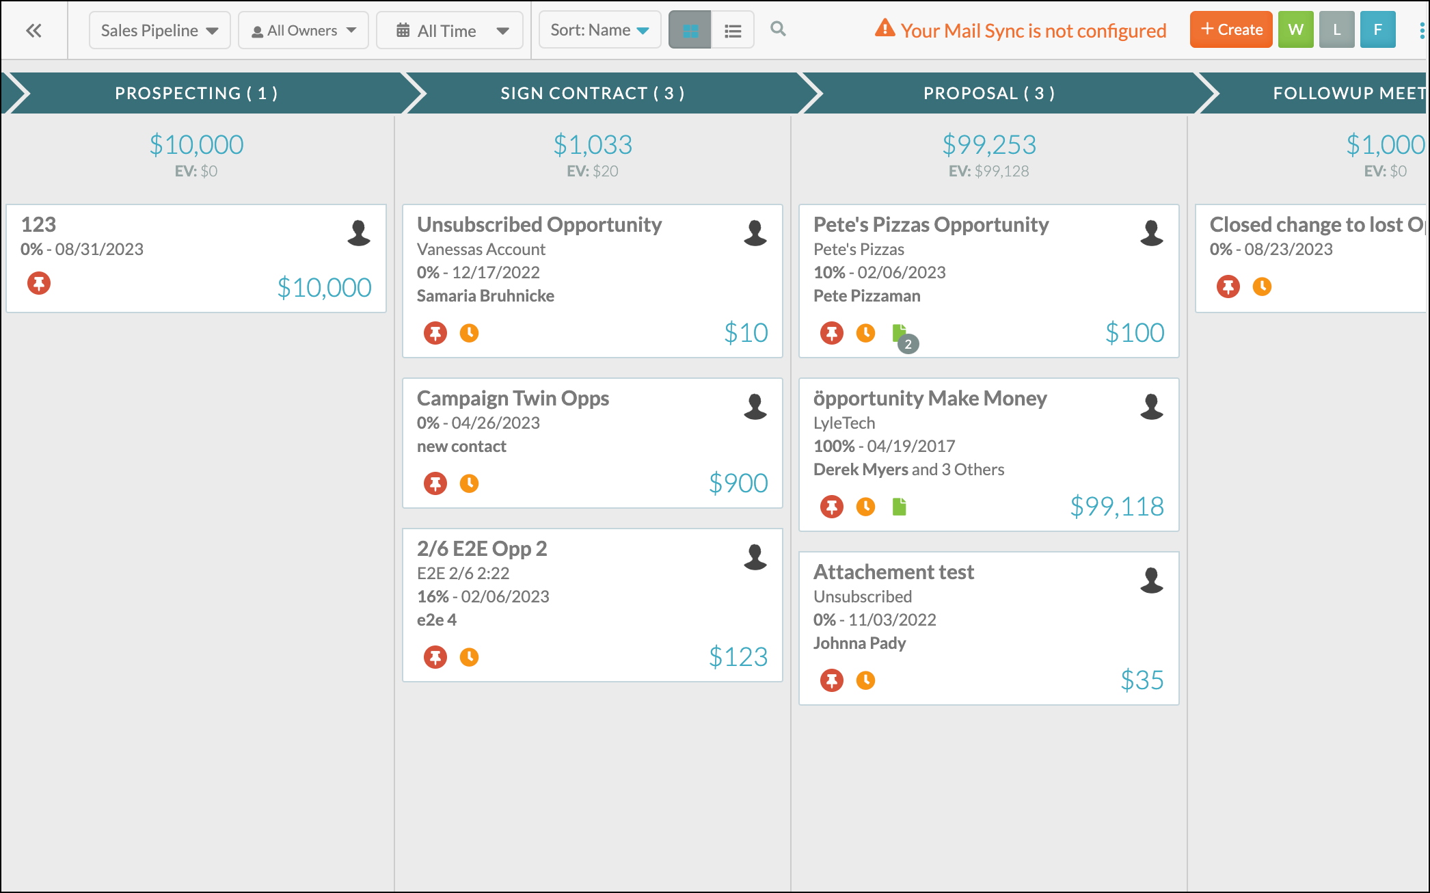
Task: Open the Sort: Name dropdown
Action: tap(599, 29)
